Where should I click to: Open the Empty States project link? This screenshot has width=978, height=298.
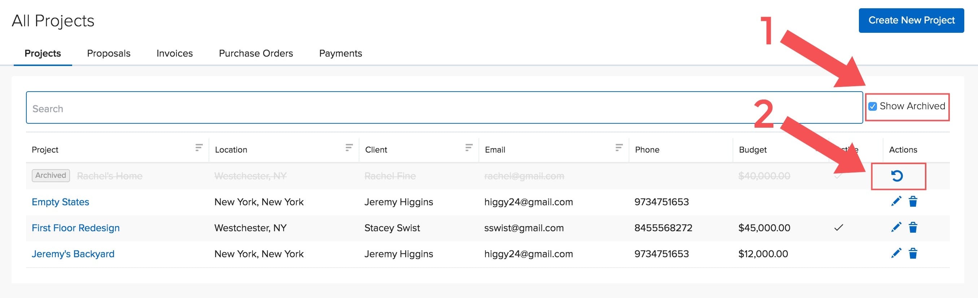pyautogui.click(x=60, y=202)
